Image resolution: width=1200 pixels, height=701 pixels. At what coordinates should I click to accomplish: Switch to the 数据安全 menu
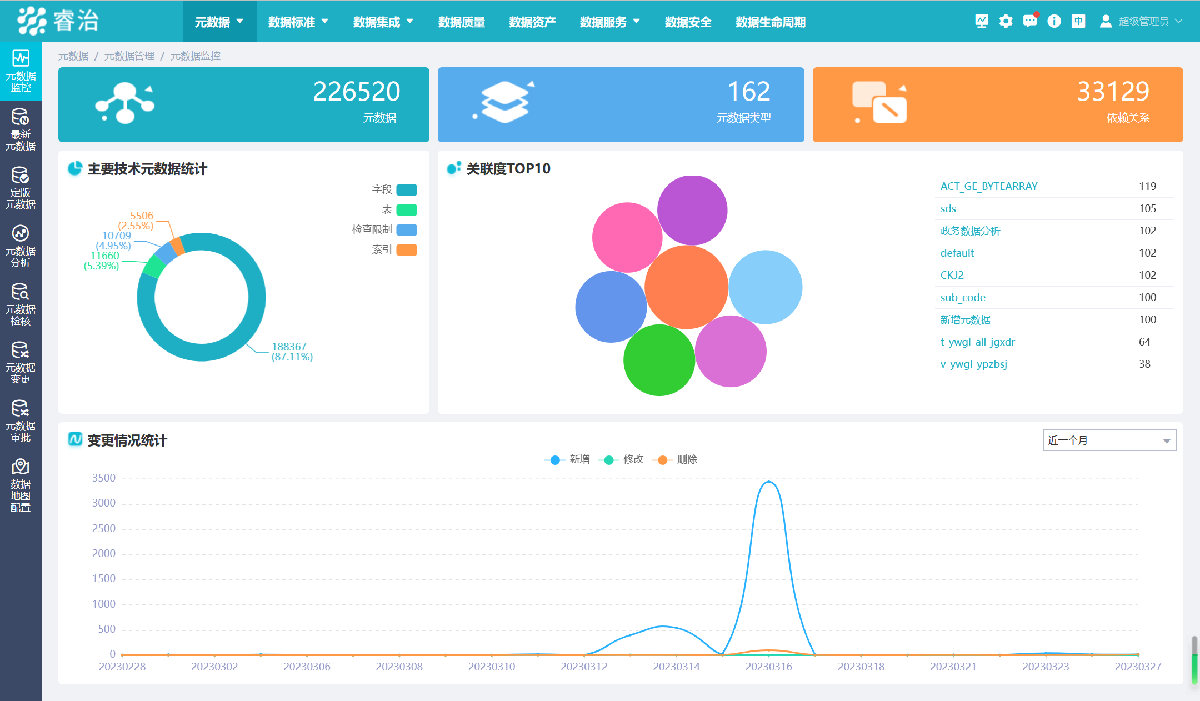(688, 22)
